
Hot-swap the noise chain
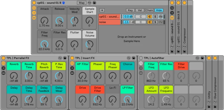(161, 22)
